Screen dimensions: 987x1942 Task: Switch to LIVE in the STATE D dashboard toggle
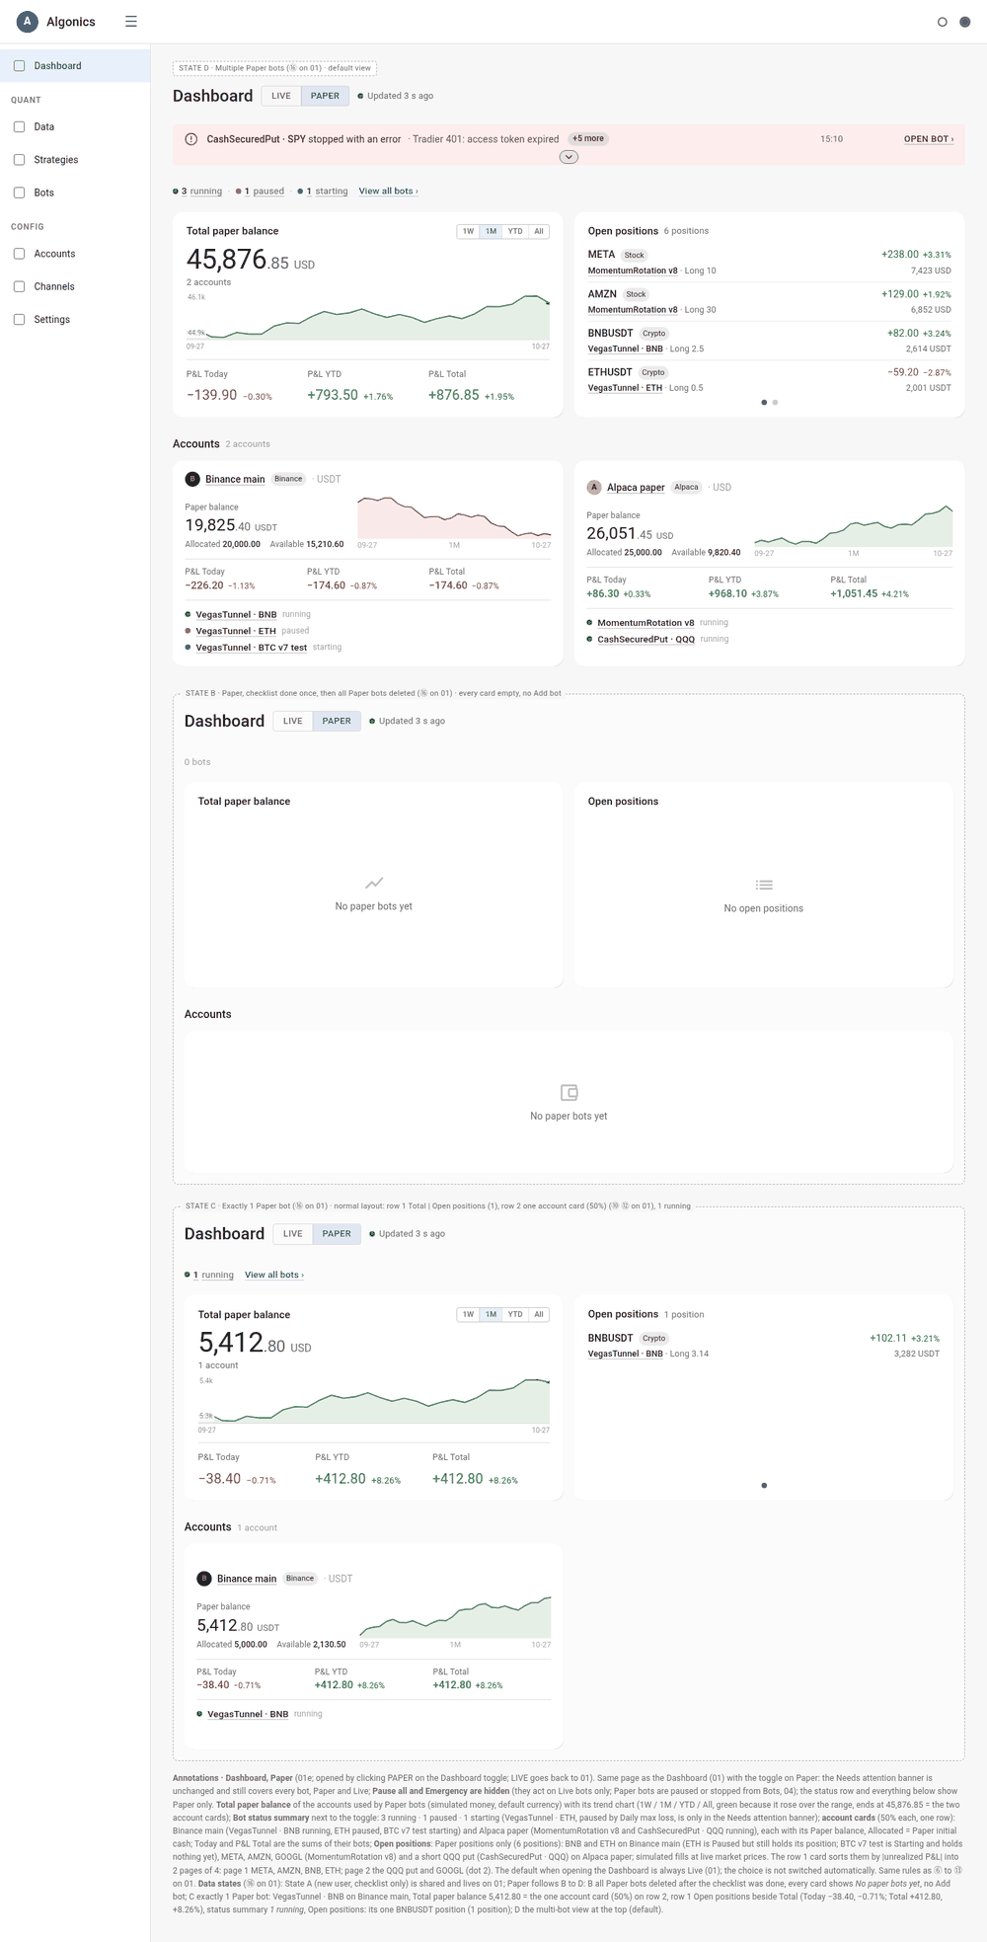281,96
